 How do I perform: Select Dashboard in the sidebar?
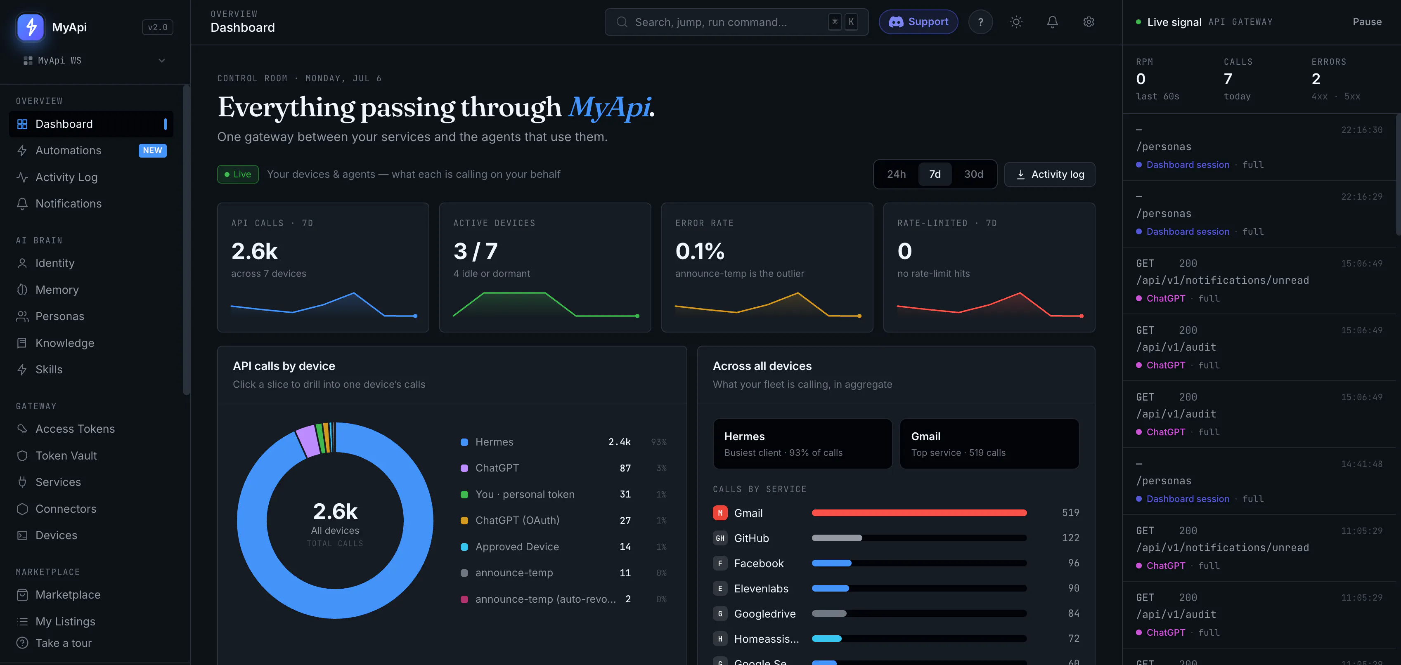(x=91, y=124)
